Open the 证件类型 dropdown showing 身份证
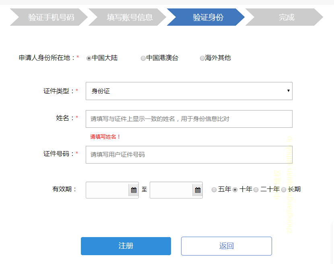This screenshot has height=264, width=334. coord(189,91)
